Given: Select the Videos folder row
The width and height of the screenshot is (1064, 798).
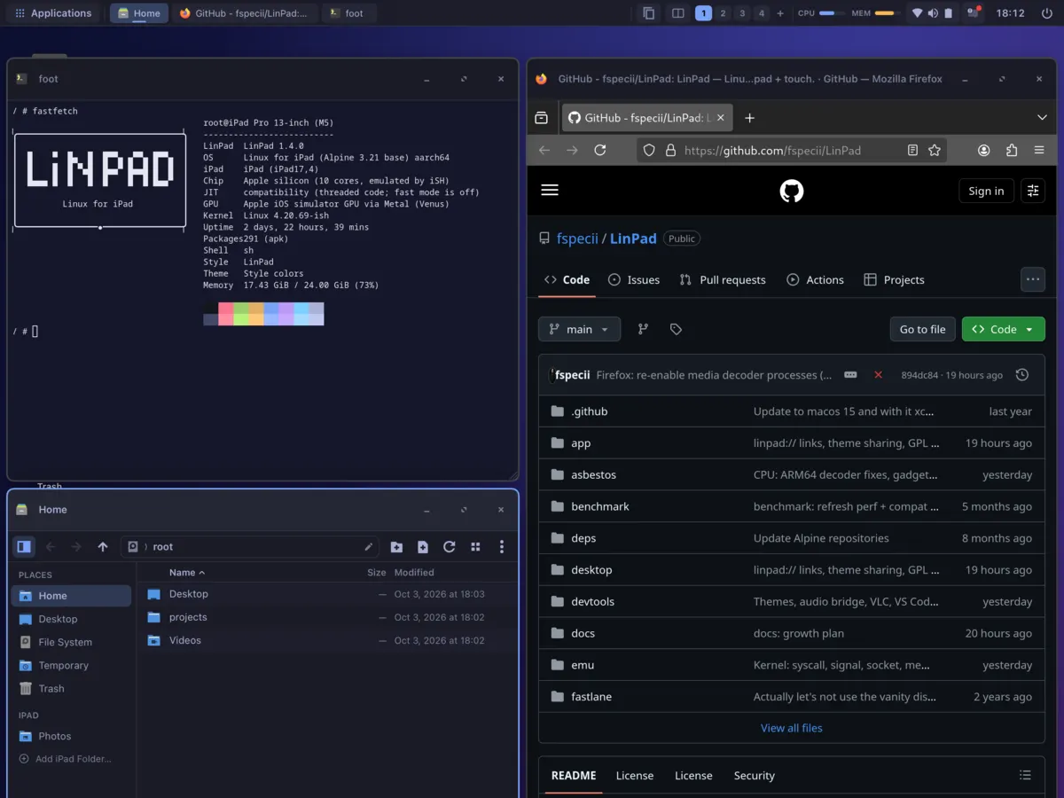Looking at the screenshot, I should [x=327, y=640].
